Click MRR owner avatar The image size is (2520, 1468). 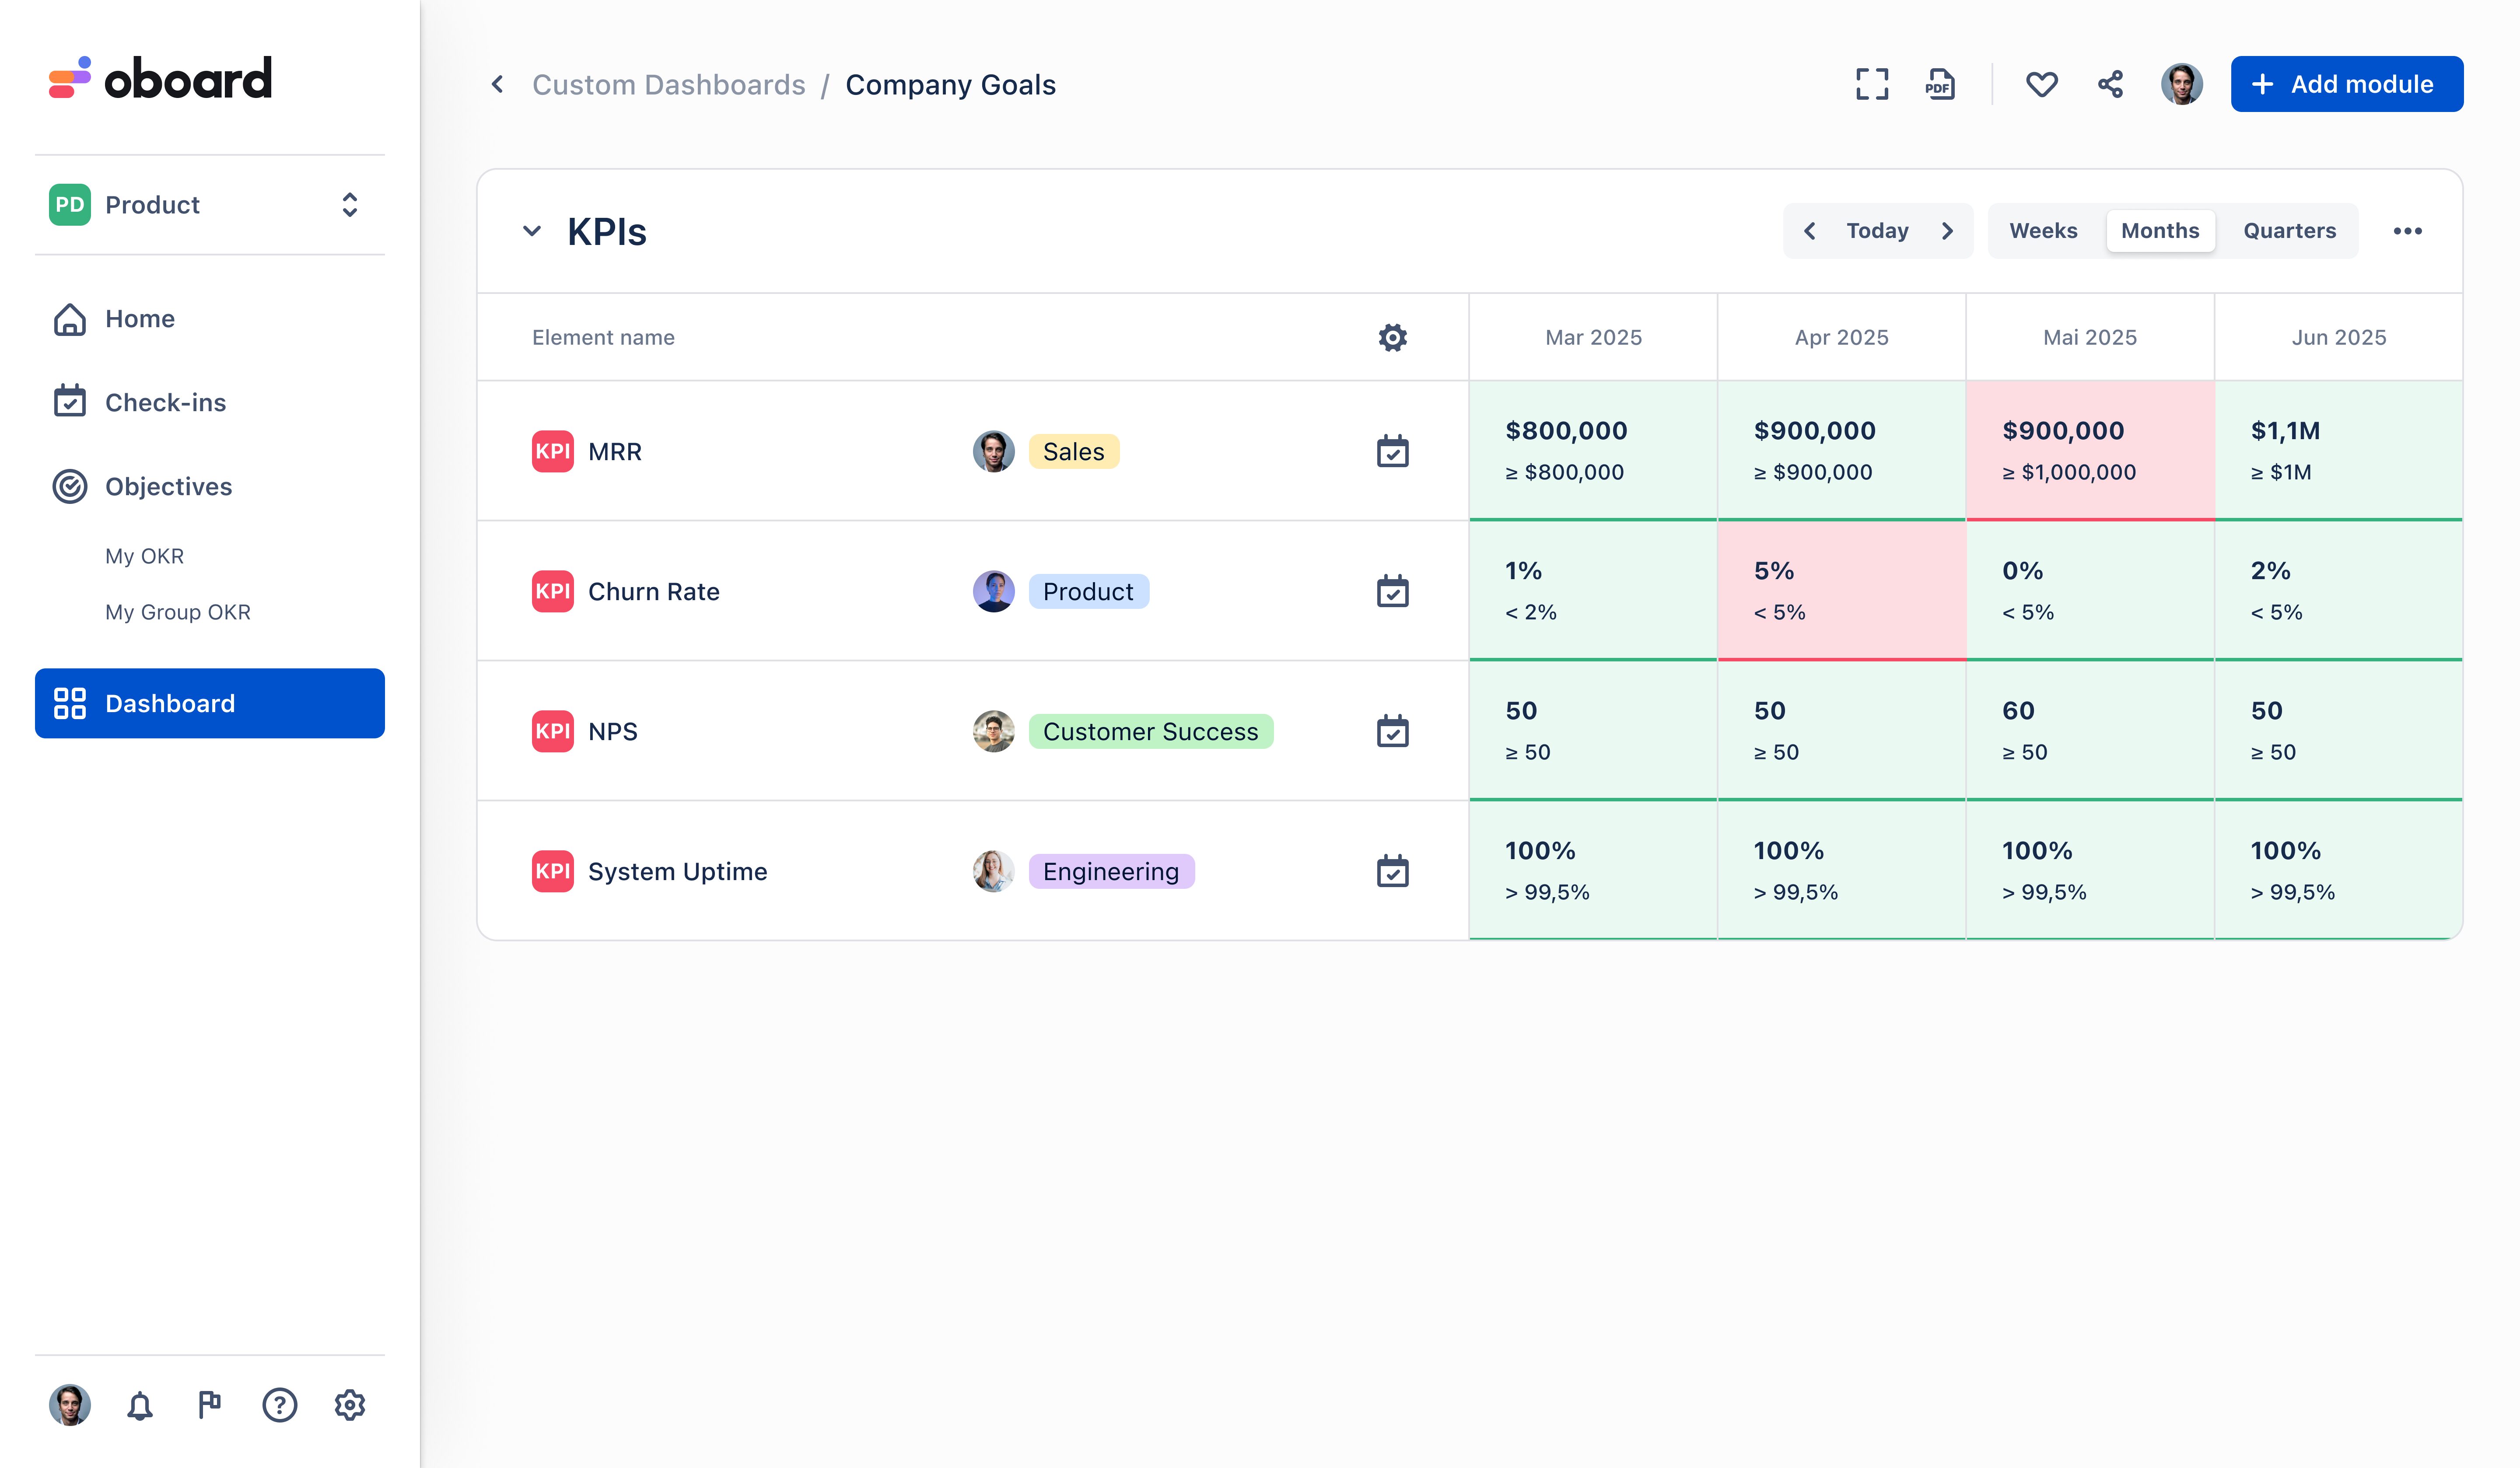click(x=993, y=451)
